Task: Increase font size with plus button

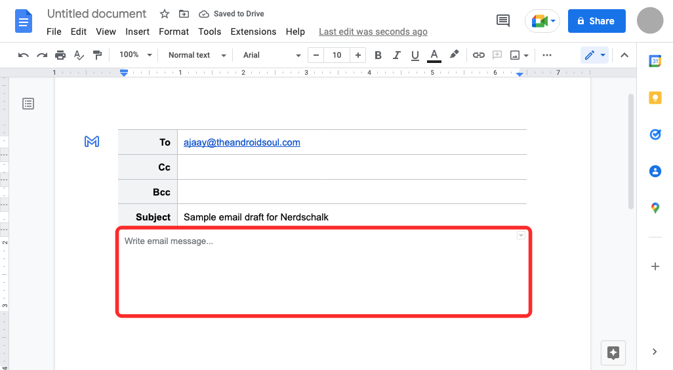Action: coord(358,55)
